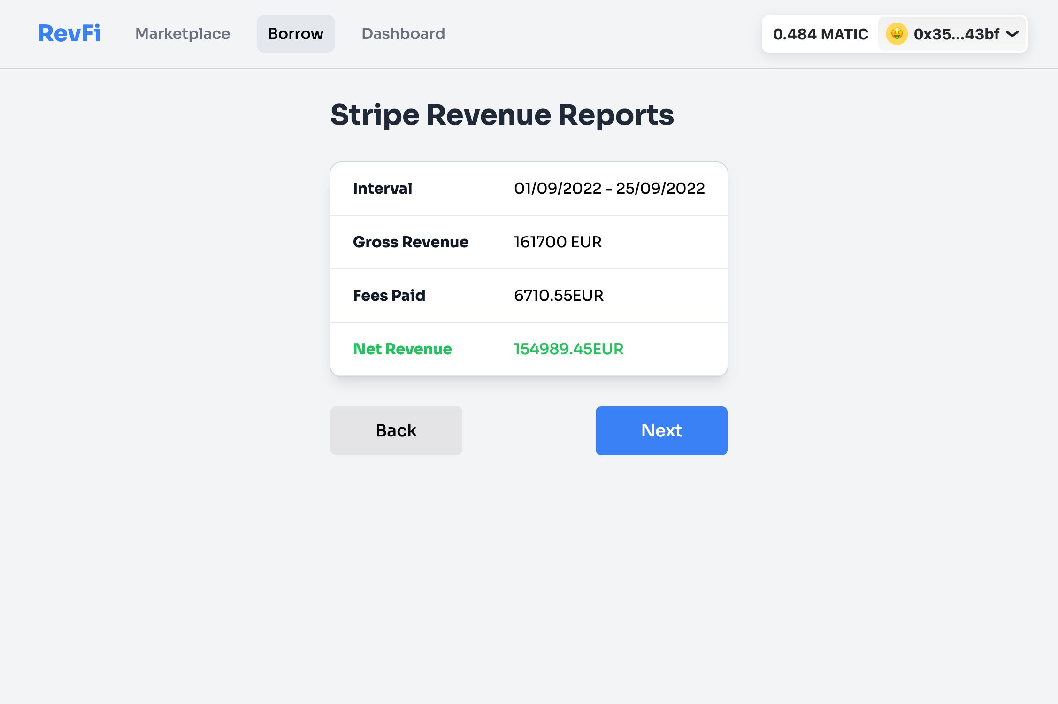1058x704 pixels.
Task: Click the 161700 EUR value
Action: tap(558, 242)
